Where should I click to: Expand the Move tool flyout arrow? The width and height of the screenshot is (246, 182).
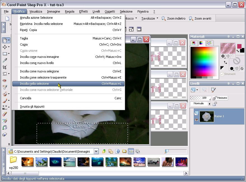pos(9,47)
